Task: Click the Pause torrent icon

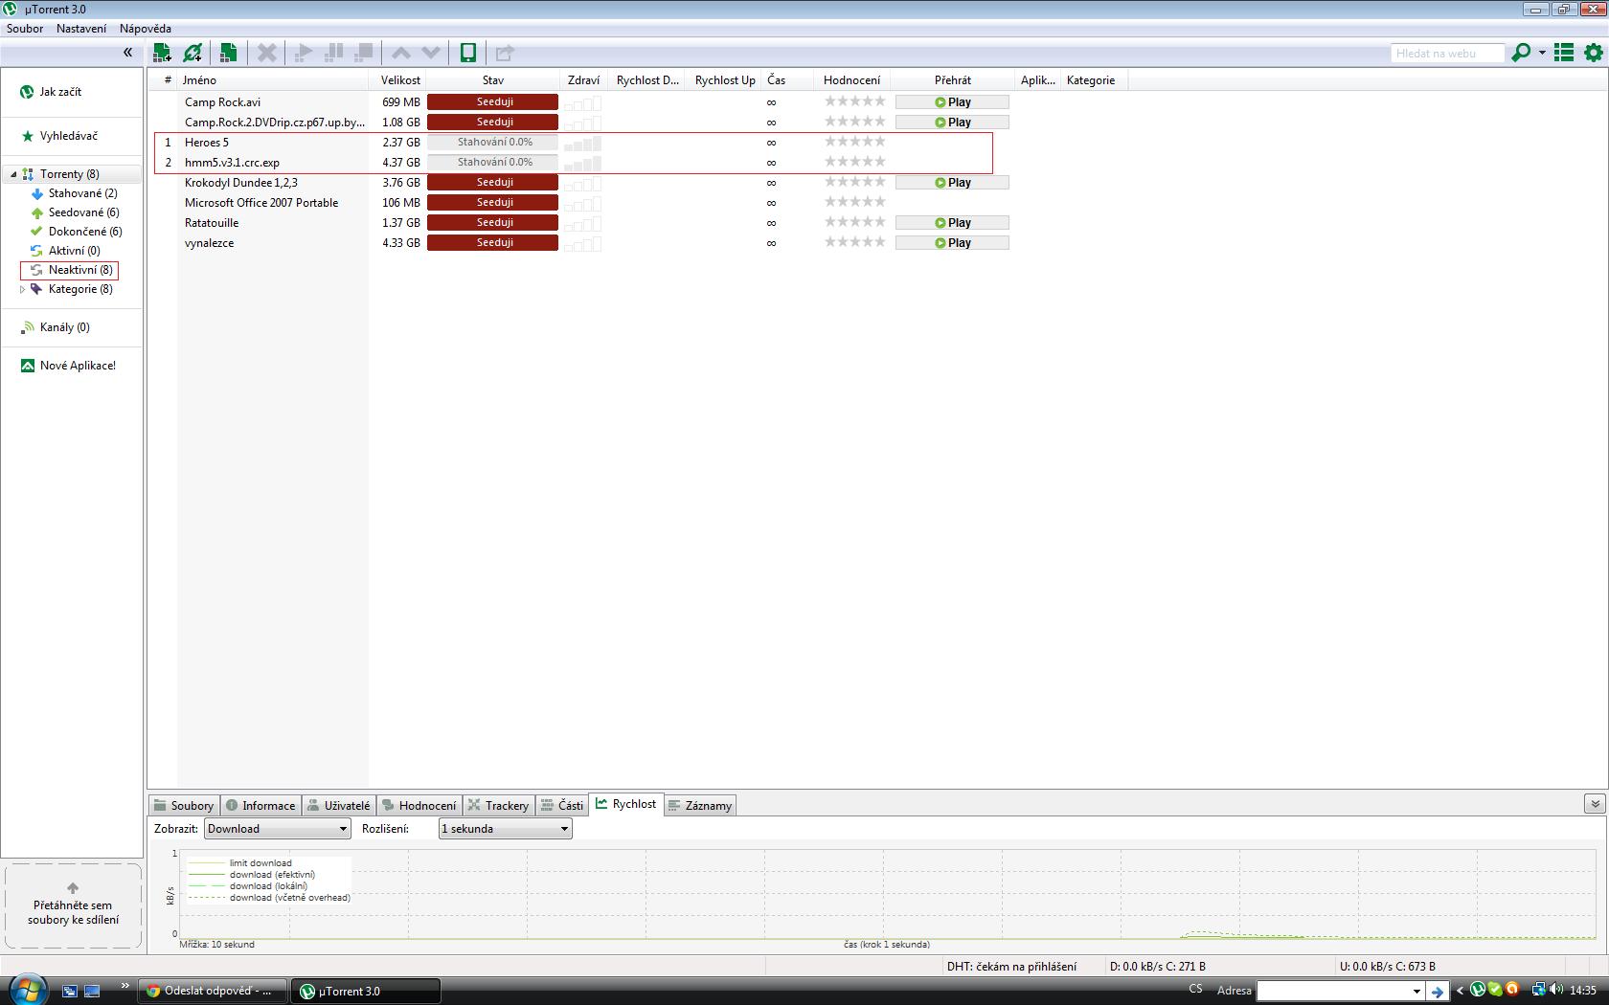Action: point(334,53)
